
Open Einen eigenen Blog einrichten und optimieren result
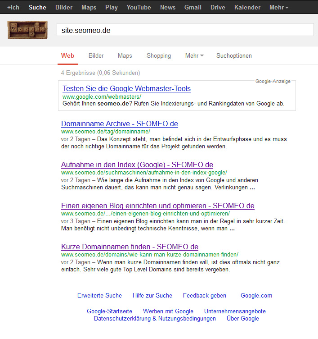(x=158, y=206)
